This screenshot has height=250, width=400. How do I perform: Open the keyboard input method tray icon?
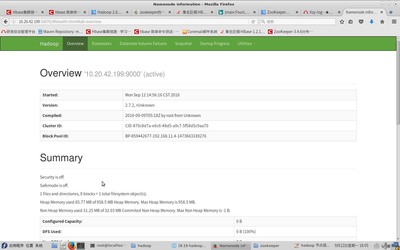click(x=377, y=246)
